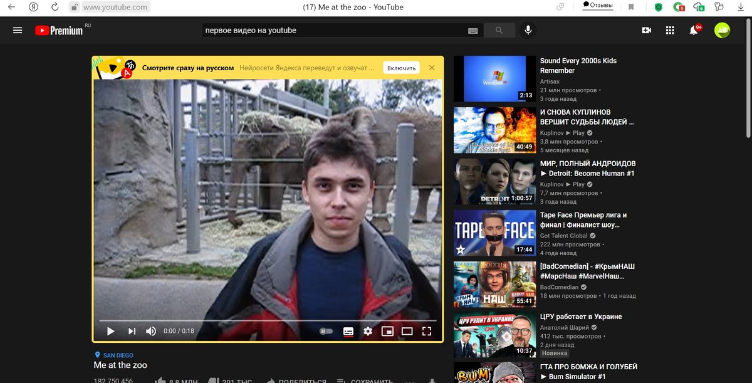Open title Tape Face Премьер лига
The height and width of the screenshot is (383, 752).
[x=583, y=220]
